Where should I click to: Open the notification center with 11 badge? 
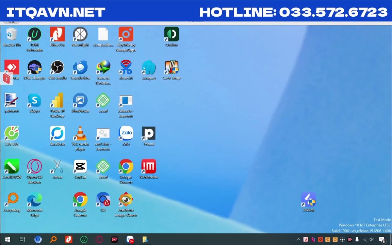click(382, 240)
